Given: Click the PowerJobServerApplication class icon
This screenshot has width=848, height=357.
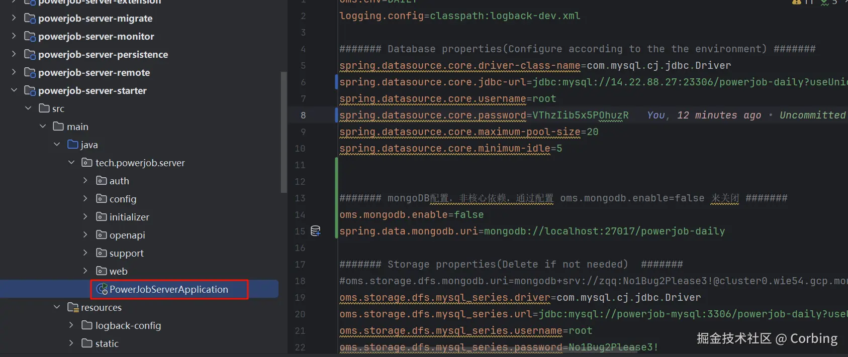Looking at the screenshot, I should 102,289.
